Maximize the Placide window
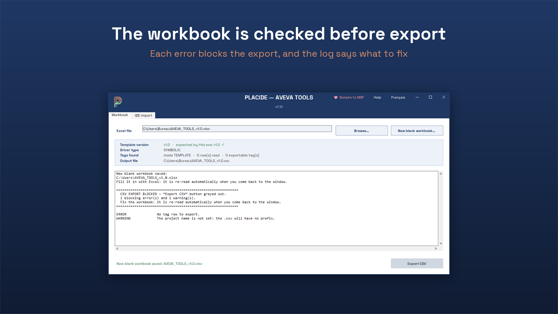This screenshot has width=558, height=314. pyautogui.click(x=430, y=97)
